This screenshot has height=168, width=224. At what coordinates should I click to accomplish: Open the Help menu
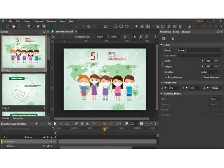pyautogui.click(x=72, y=21)
